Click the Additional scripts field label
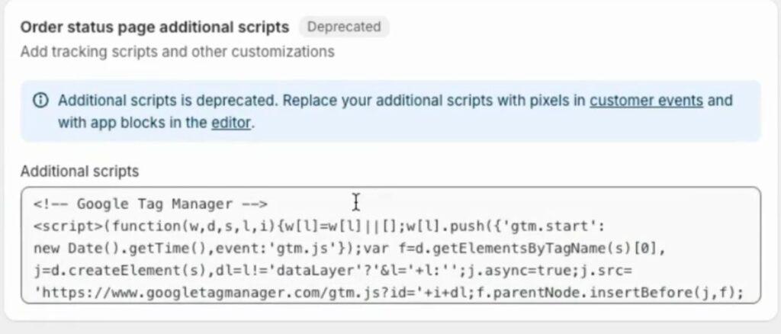This screenshot has height=334, width=781. [x=79, y=172]
